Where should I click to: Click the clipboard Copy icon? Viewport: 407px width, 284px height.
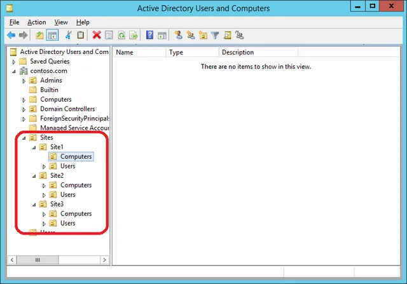[81, 35]
